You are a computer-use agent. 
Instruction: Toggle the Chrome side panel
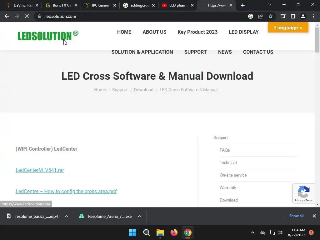(293, 16)
